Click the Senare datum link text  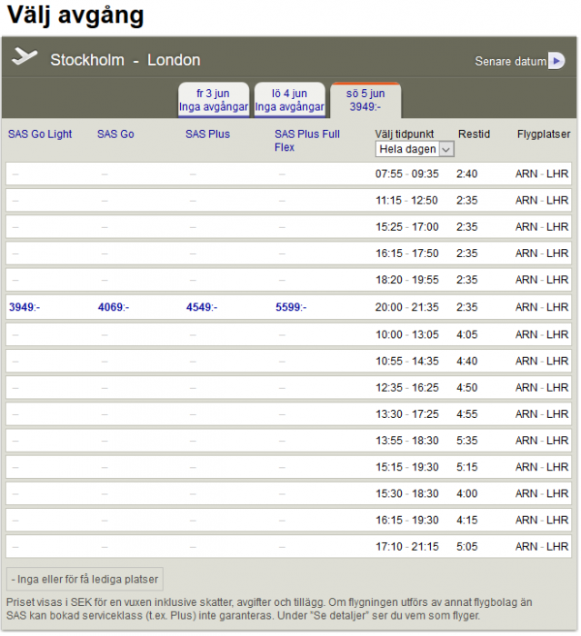click(510, 62)
